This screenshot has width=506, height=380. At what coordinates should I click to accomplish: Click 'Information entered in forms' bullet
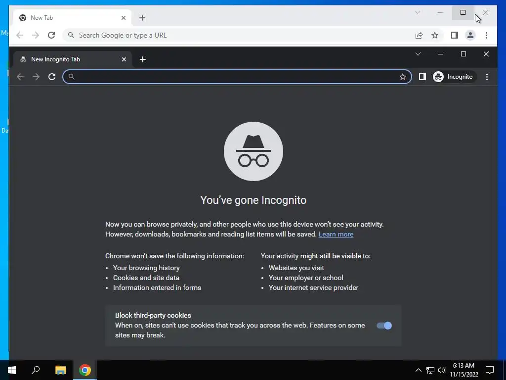pos(157,287)
